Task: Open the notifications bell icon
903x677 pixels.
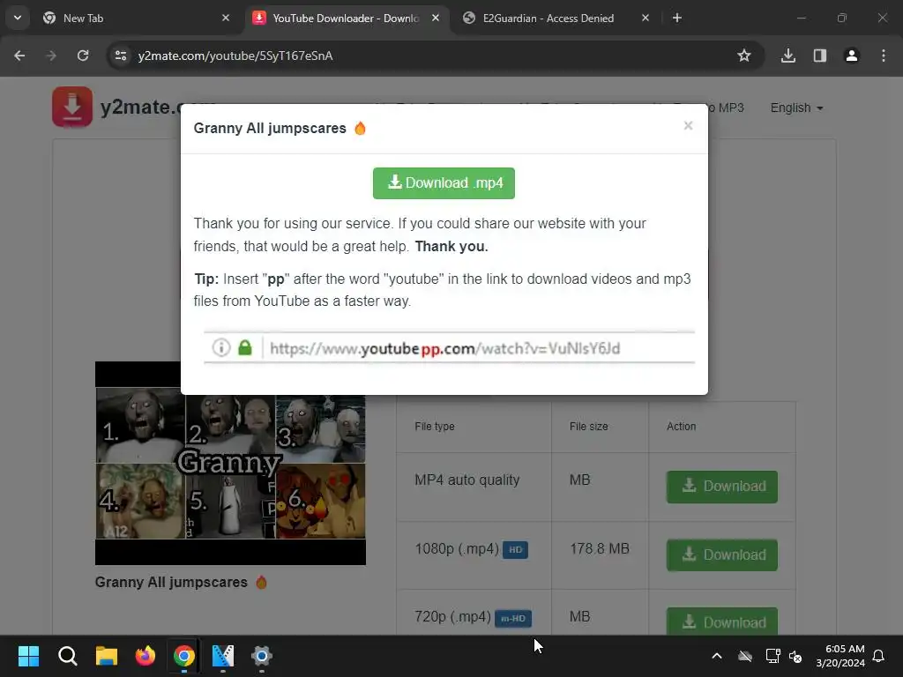Action: (x=879, y=656)
